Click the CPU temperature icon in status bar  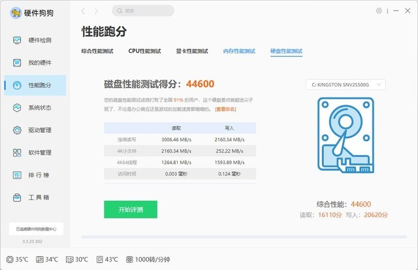click(9, 260)
